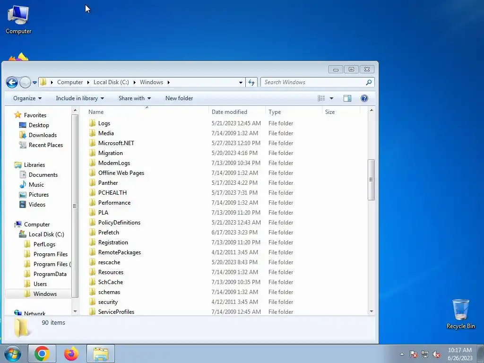484x363 pixels.
Task: Create a New folder
Action: [x=179, y=98]
